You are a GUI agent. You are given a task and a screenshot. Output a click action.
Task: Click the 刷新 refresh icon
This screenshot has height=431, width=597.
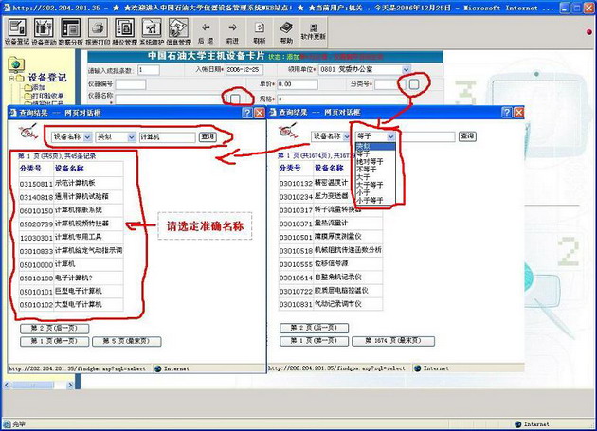click(x=260, y=33)
